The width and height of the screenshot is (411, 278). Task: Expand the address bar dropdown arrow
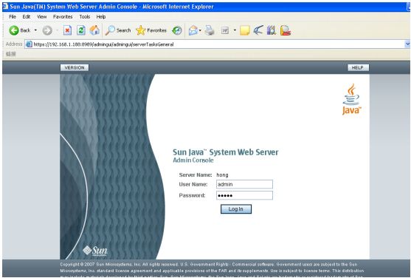(x=407, y=44)
